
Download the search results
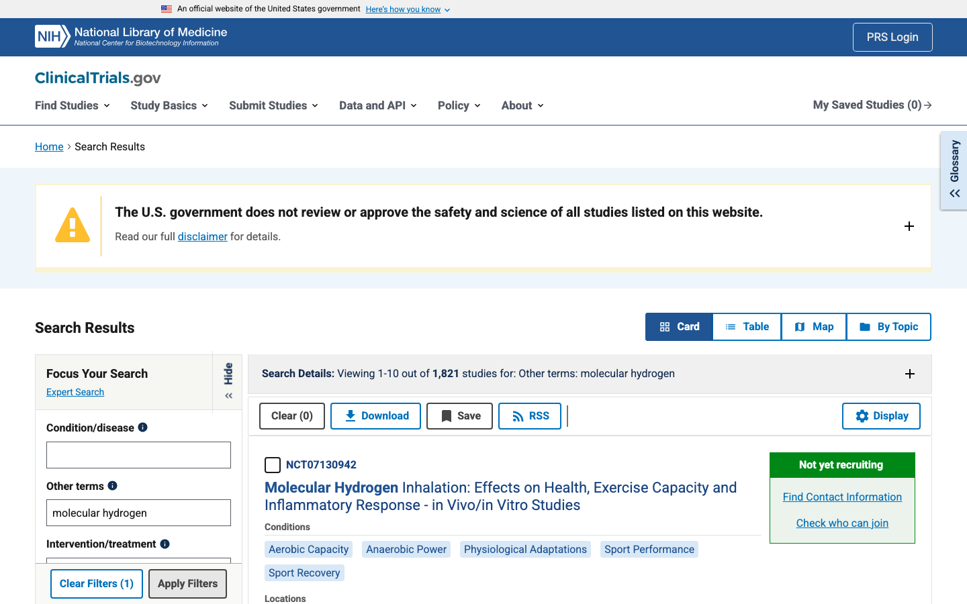tap(376, 416)
